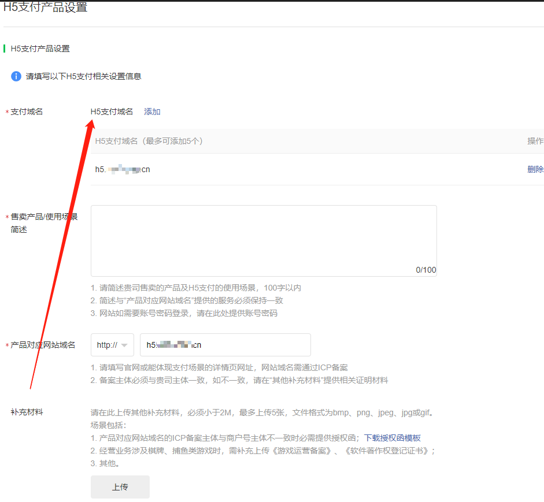
Task: Click the H5支付域名 table column header
Action: 149,141
